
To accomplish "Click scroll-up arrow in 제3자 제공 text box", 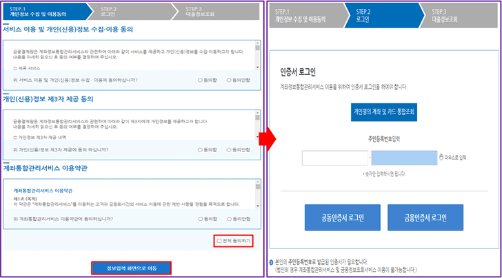I will (x=257, y=112).
